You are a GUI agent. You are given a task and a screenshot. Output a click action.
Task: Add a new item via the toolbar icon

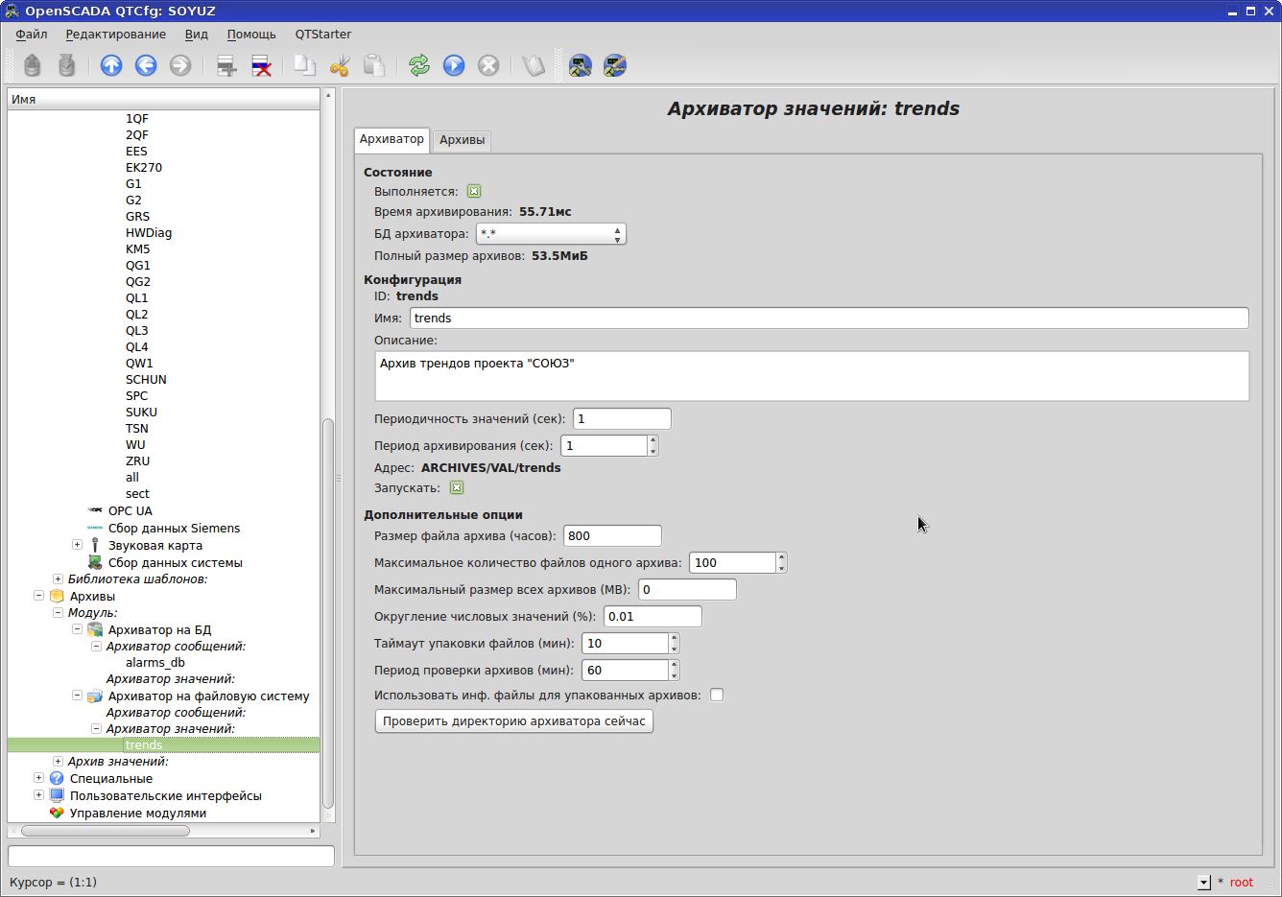pyautogui.click(x=226, y=65)
